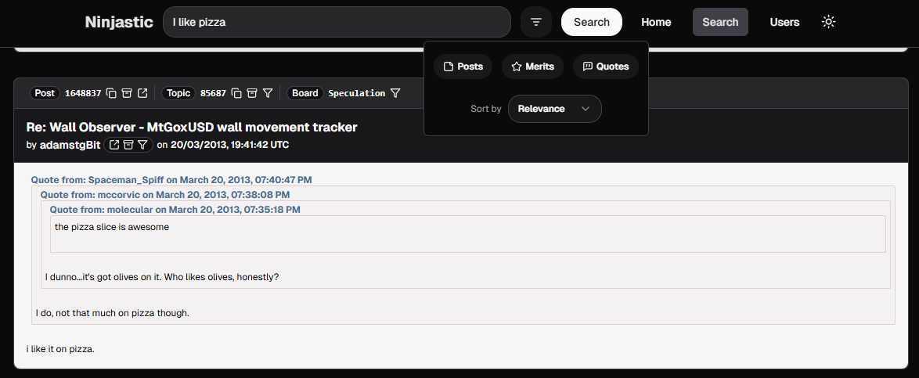Viewport: 919px width, 378px height.
Task: Open the Sort by Relevance dropdown
Action: pos(554,109)
